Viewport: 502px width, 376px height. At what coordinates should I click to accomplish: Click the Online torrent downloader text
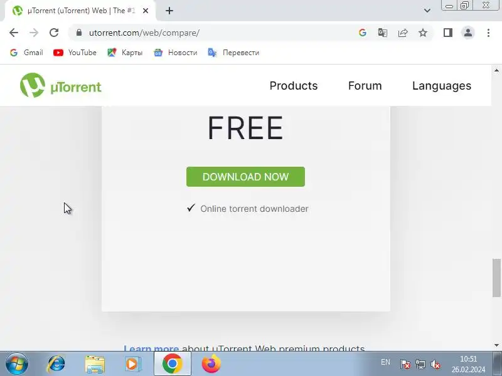(x=254, y=209)
